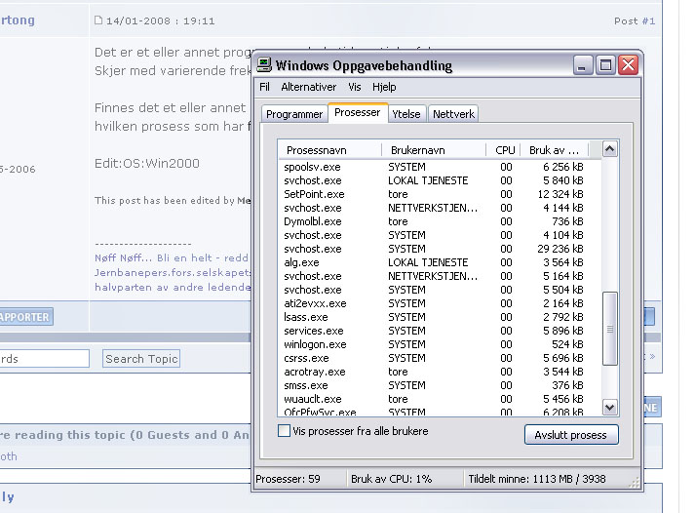The image size is (695, 513).
Task: Select the Prosesser tab
Action: [358, 112]
